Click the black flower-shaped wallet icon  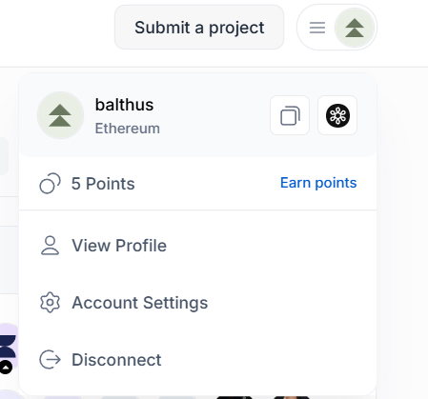[x=337, y=115]
